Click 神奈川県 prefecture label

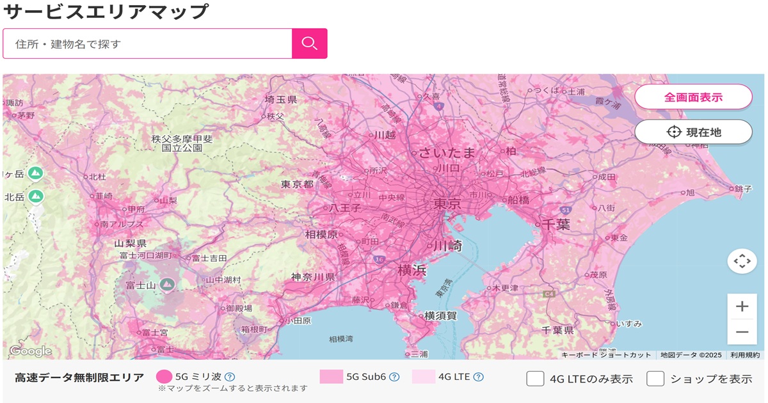313,277
